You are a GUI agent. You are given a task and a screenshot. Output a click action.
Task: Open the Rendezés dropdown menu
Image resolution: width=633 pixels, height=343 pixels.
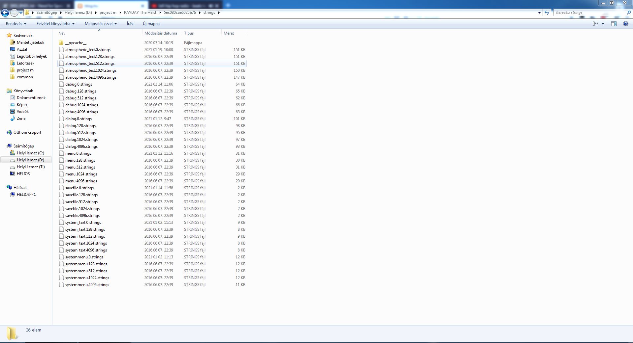[x=16, y=24]
